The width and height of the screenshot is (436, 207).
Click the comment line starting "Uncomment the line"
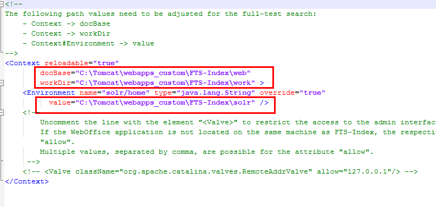pyautogui.click(x=238, y=122)
